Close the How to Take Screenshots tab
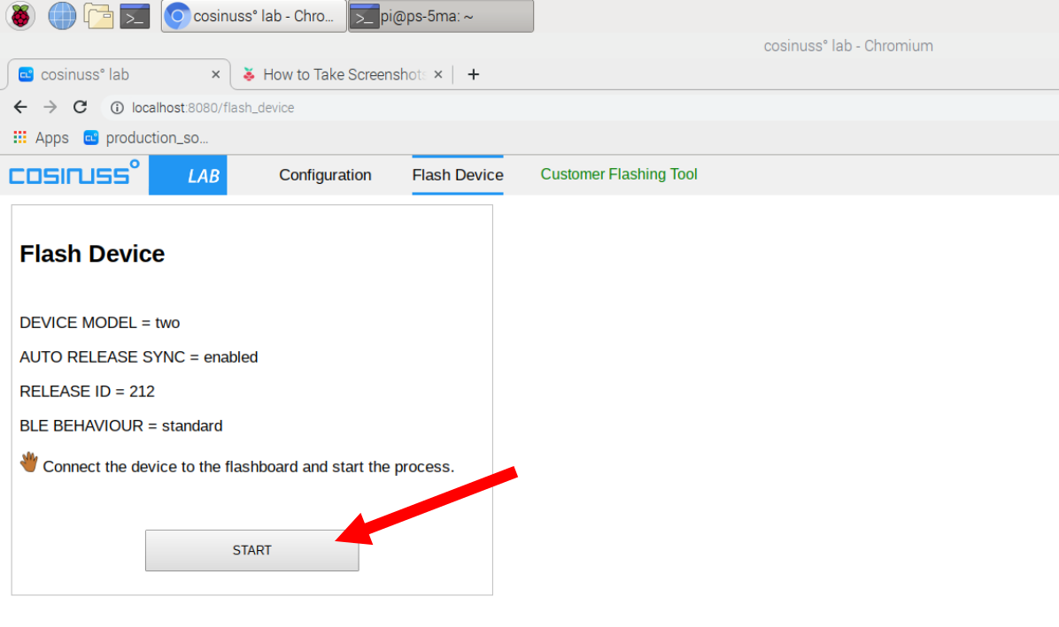This screenshot has height=627, width=1059. [x=437, y=74]
